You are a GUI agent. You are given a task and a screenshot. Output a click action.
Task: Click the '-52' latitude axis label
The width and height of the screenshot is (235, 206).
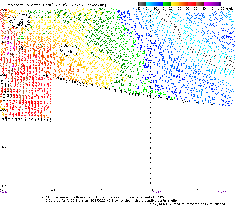click(x=3, y=42)
